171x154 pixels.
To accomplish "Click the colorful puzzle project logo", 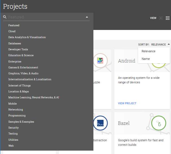I will click(x=100, y=61).
